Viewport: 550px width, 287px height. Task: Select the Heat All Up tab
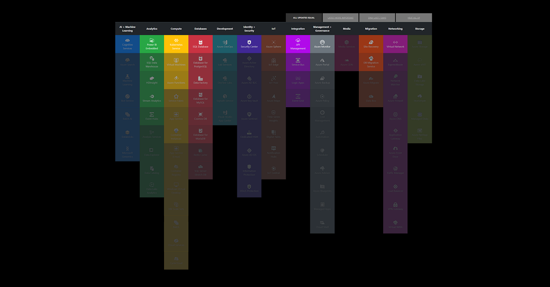(x=413, y=18)
